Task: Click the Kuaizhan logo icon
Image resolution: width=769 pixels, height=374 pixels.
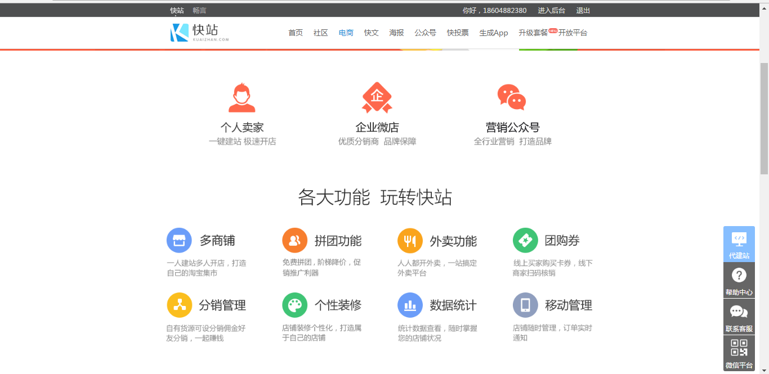Action: [180, 33]
